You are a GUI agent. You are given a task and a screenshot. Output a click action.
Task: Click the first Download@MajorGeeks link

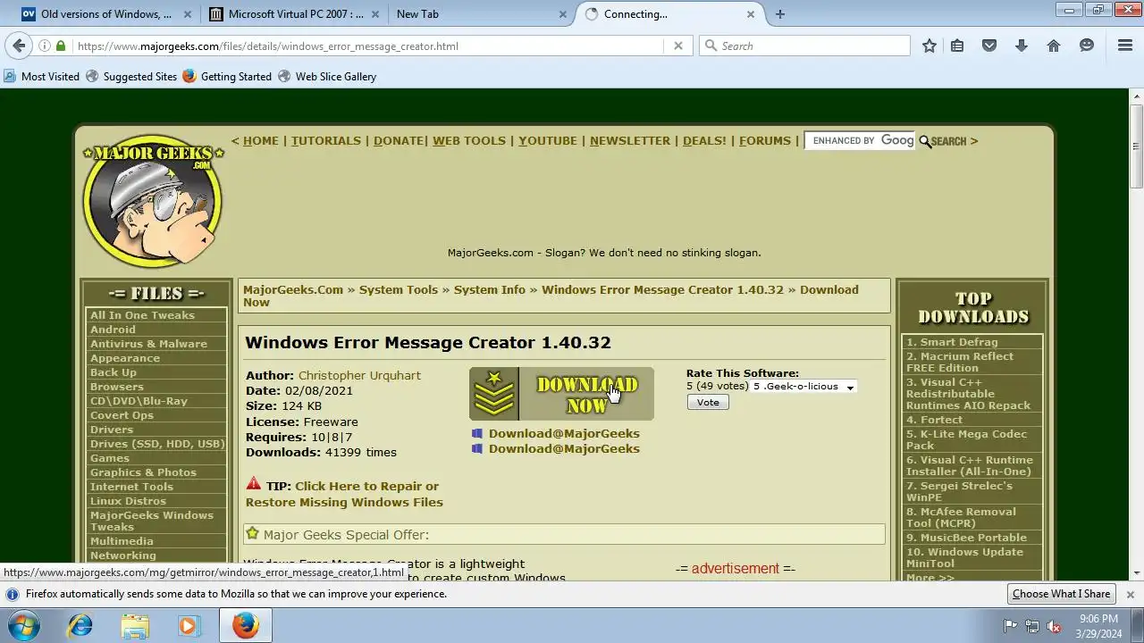(x=564, y=433)
